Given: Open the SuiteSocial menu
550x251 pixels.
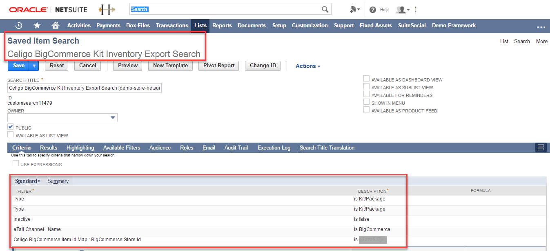Looking at the screenshot, I should pos(412,25).
